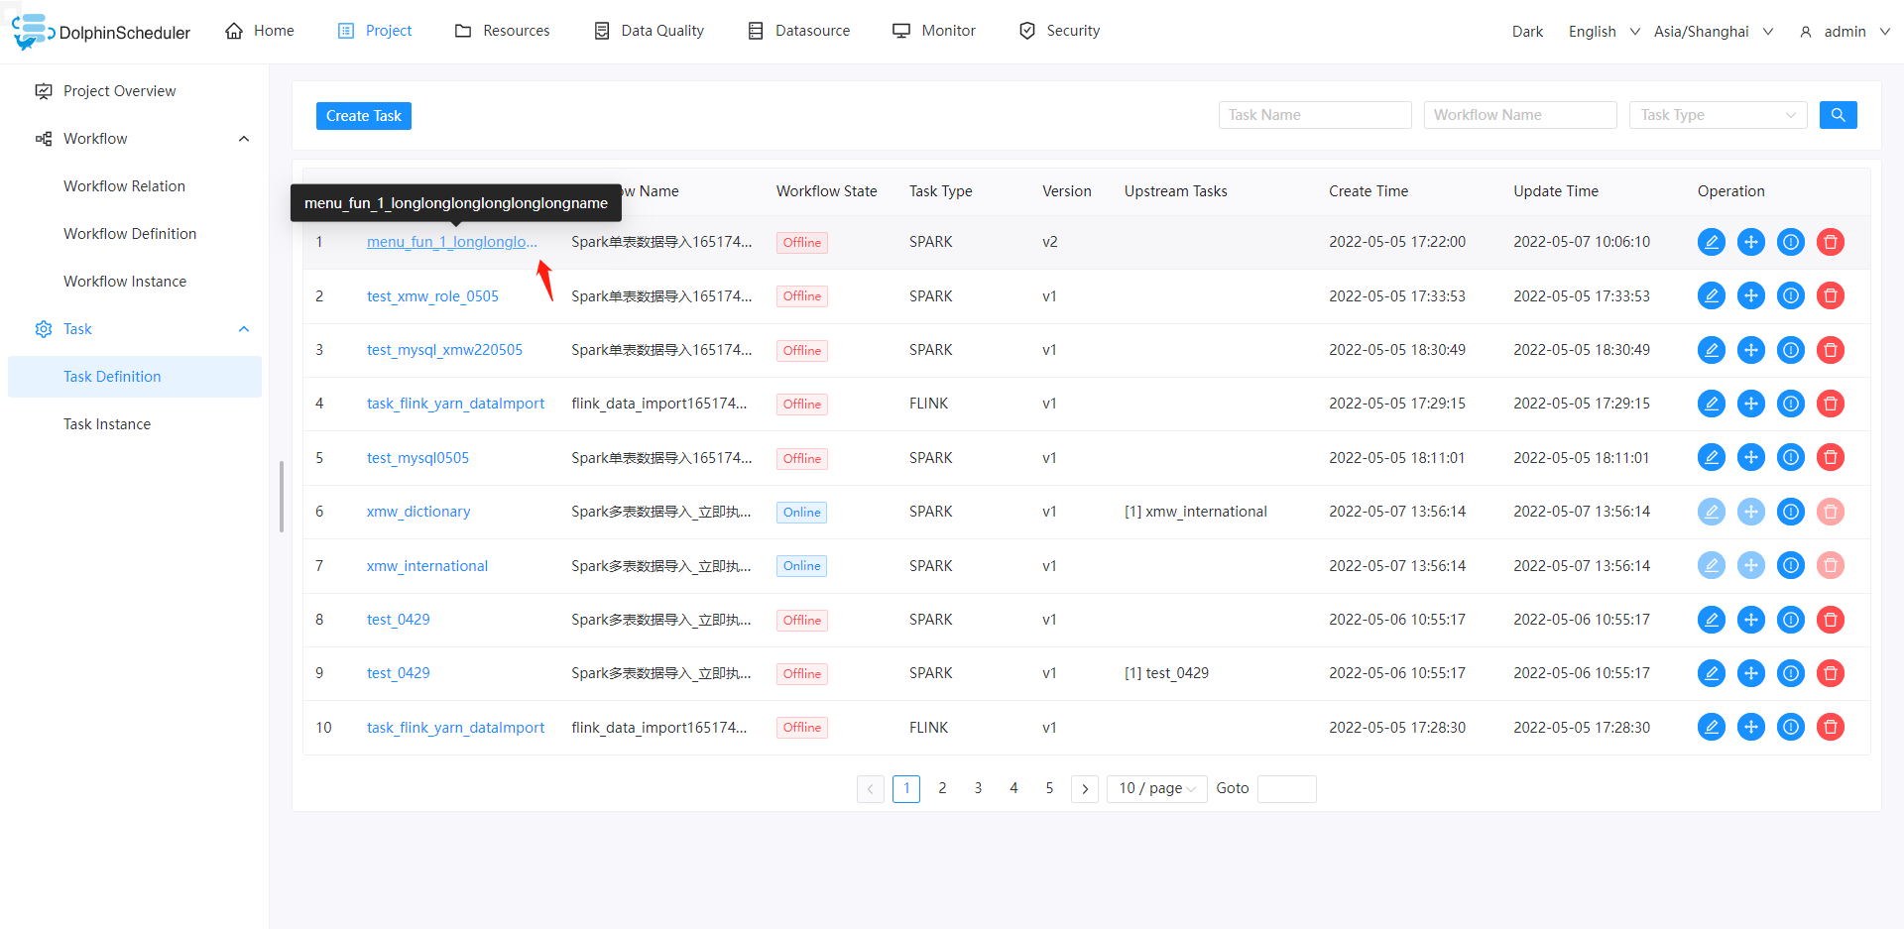Click upstream task '[1] xmw_international'

pyautogui.click(x=1196, y=512)
